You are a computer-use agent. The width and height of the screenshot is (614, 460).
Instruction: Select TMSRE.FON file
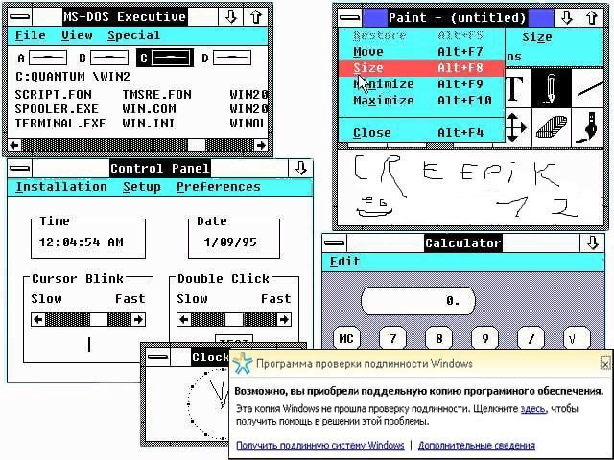point(157,95)
